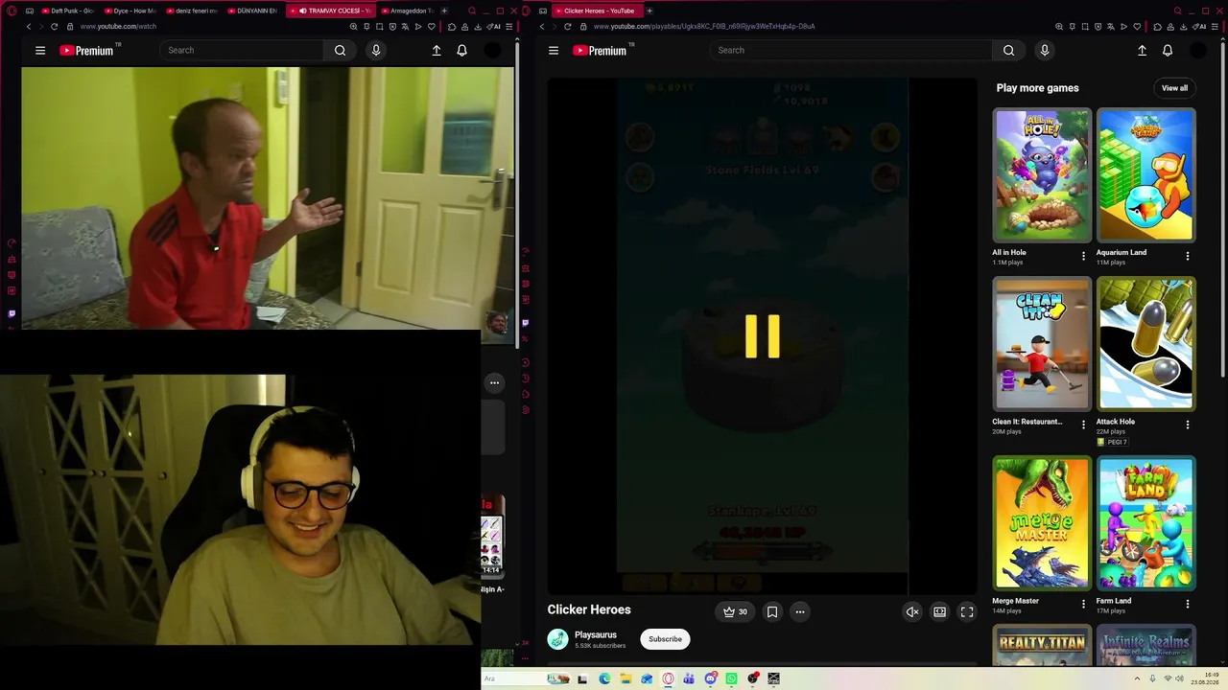The width and height of the screenshot is (1228, 690).
Task: Open the Farm Land game thumbnail
Action: click(x=1146, y=522)
